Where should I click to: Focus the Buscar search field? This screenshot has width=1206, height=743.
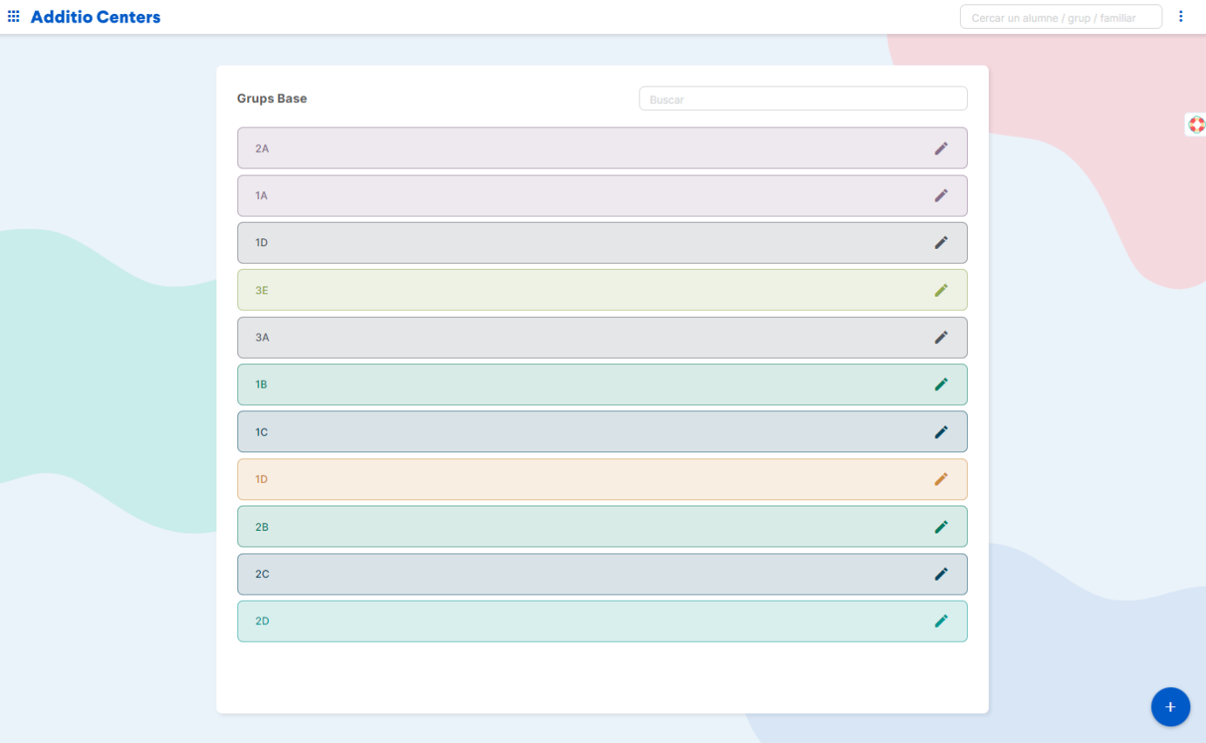point(803,99)
